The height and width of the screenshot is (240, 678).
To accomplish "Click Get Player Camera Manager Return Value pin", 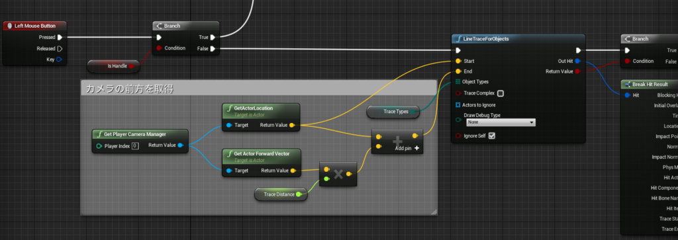I will 180,145.
